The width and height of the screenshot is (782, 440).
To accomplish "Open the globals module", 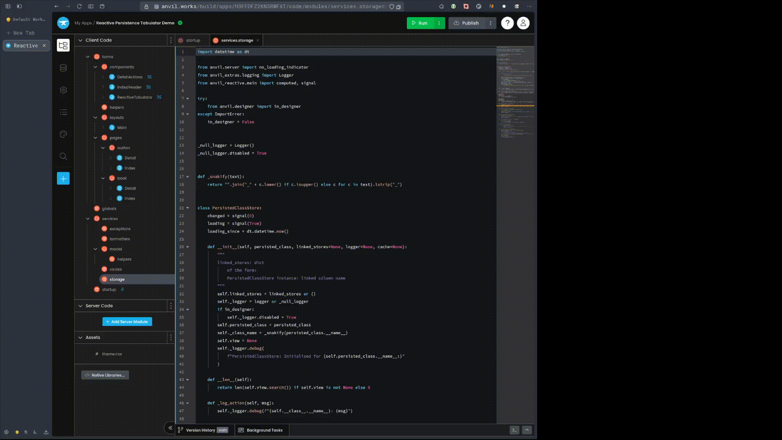I will (x=109, y=209).
